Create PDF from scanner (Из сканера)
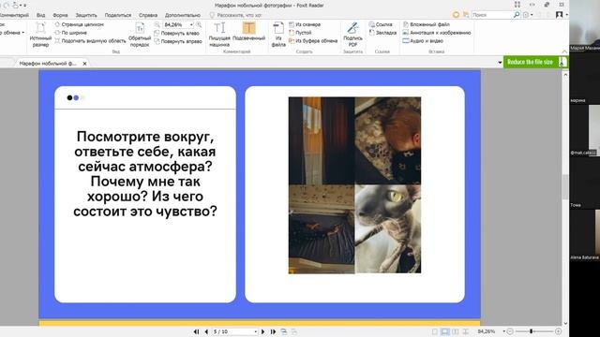This screenshot has height=337, width=600. click(x=305, y=24)
